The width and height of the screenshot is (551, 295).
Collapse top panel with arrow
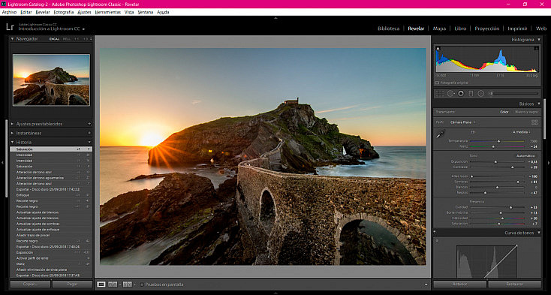point(275,17)
